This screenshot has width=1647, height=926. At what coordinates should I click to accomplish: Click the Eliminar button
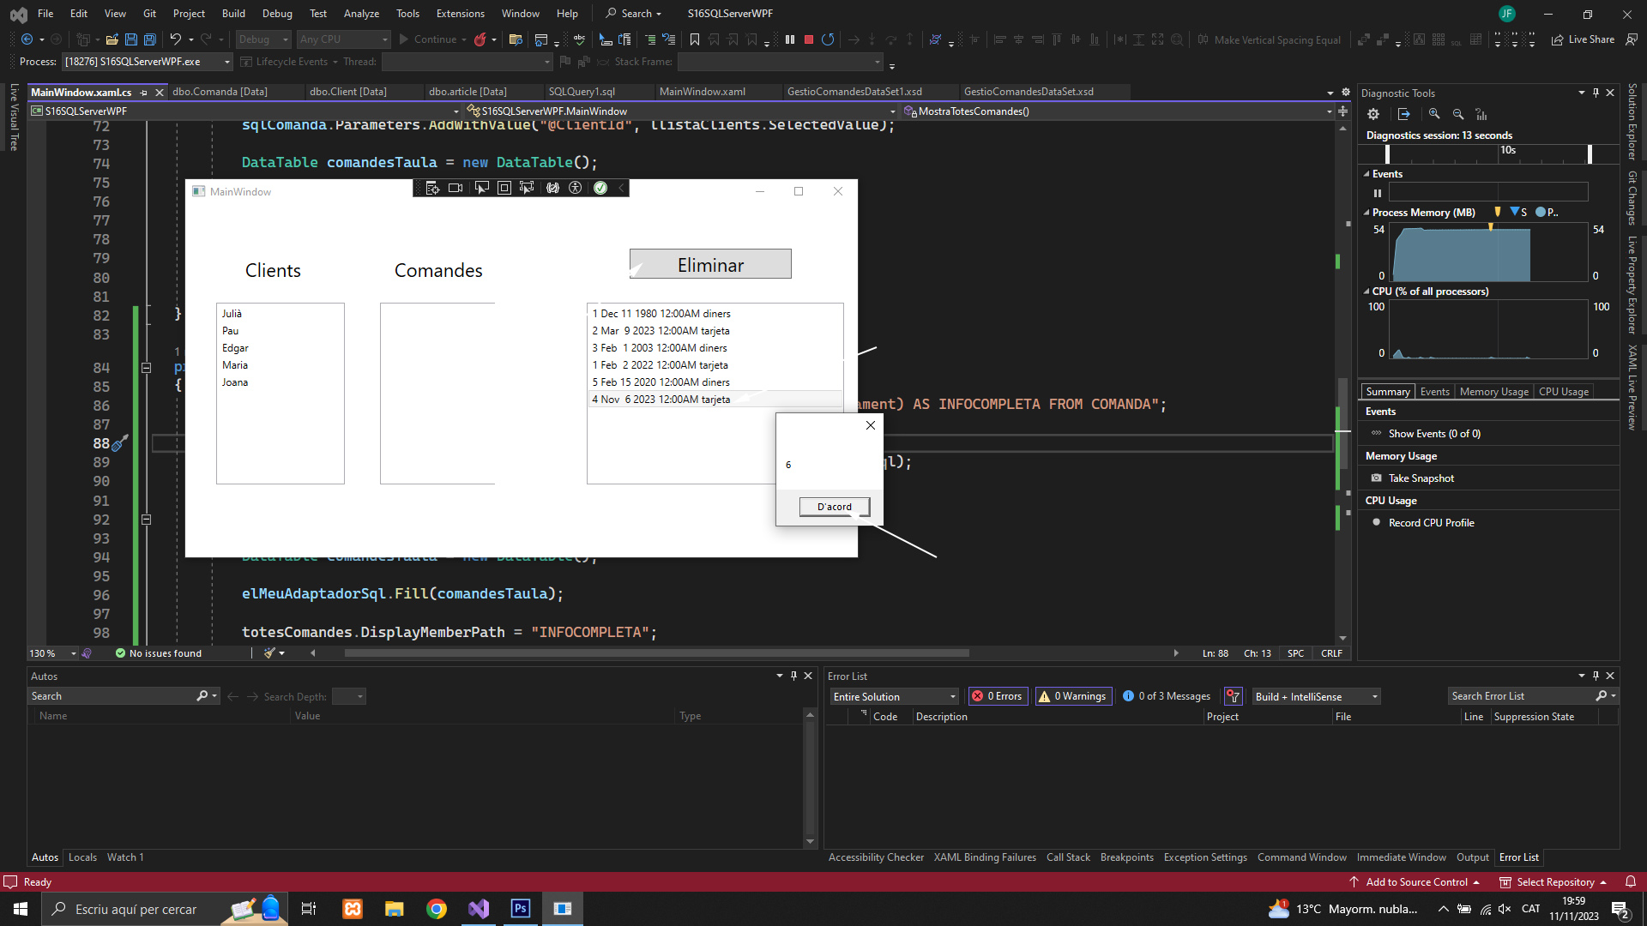click(710, 265)
